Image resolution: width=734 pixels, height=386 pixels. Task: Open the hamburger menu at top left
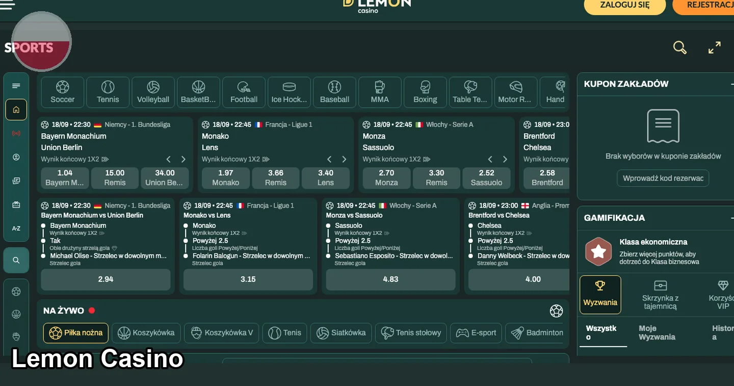[x=7, y=6]
